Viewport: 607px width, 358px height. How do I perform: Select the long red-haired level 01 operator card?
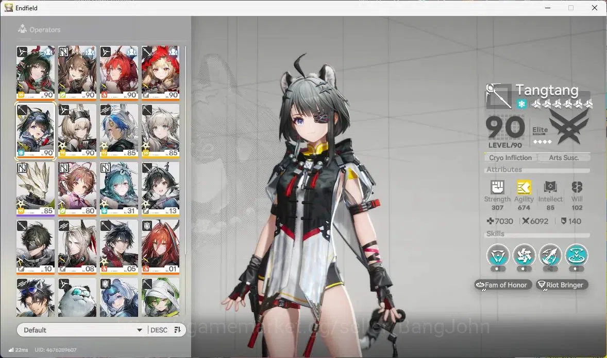tap(160, 247)
